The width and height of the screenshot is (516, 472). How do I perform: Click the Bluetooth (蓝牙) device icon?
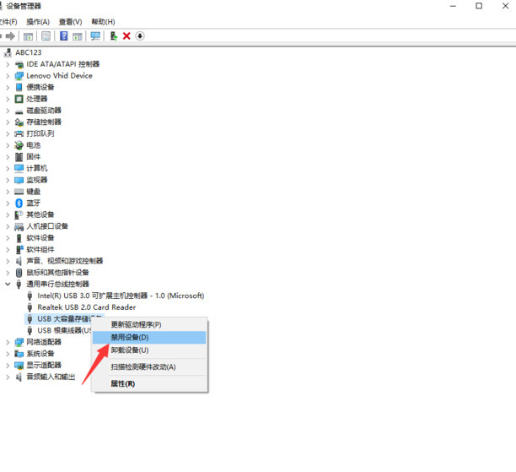(x=19, y=203)
